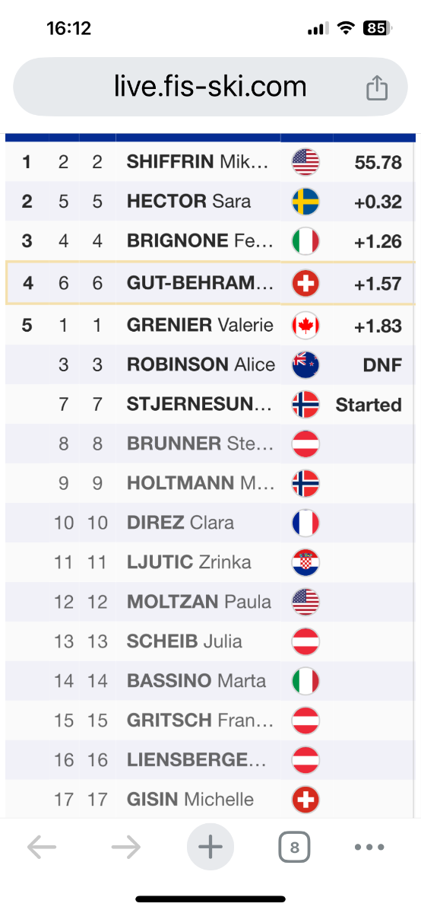The width and height of the screenshot is (421, 913).
Task: Tap the French flag beside DIREZ
Action: click(x=305, y=523)
